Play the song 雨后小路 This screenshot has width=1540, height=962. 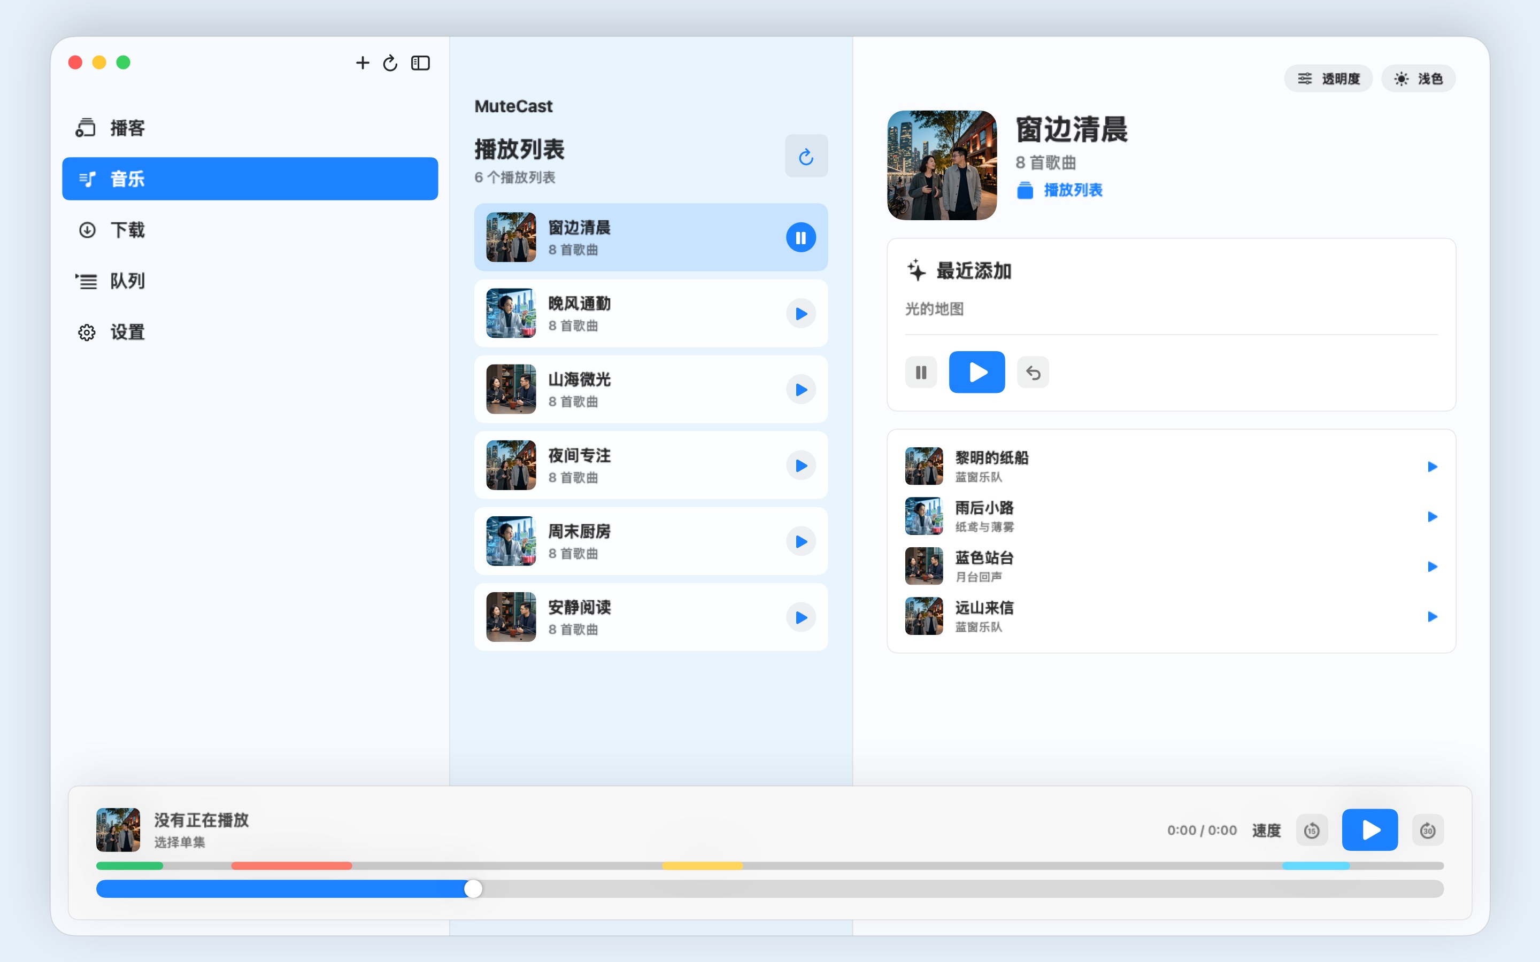[x=1432, y=517]
